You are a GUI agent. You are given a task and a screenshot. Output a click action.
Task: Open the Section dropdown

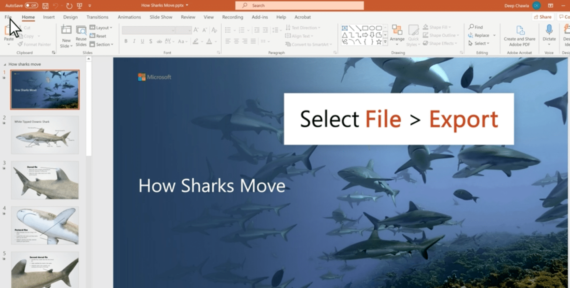[102, 44]
